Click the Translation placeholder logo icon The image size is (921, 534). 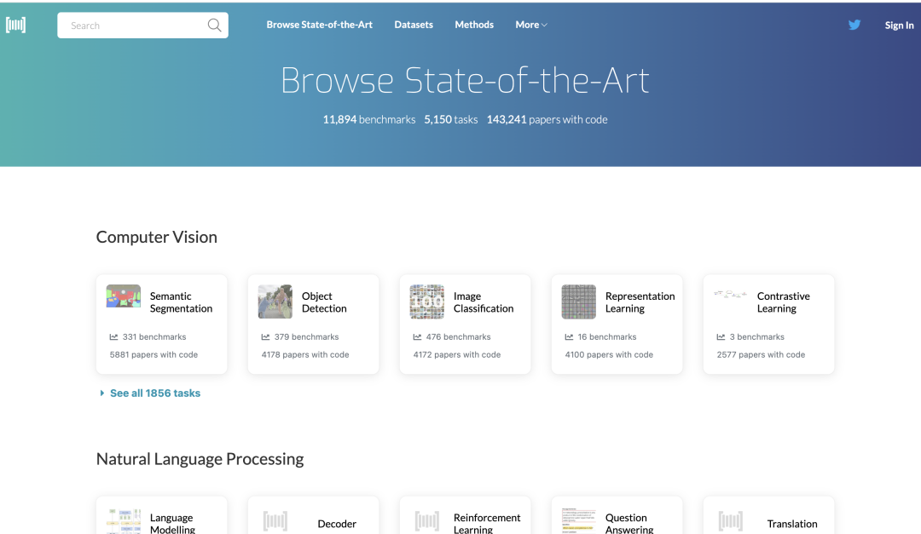click(x=730, y=521)
